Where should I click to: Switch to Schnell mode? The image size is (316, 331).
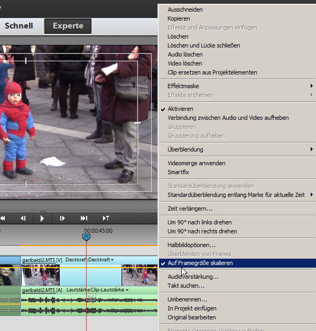(19, 26)
